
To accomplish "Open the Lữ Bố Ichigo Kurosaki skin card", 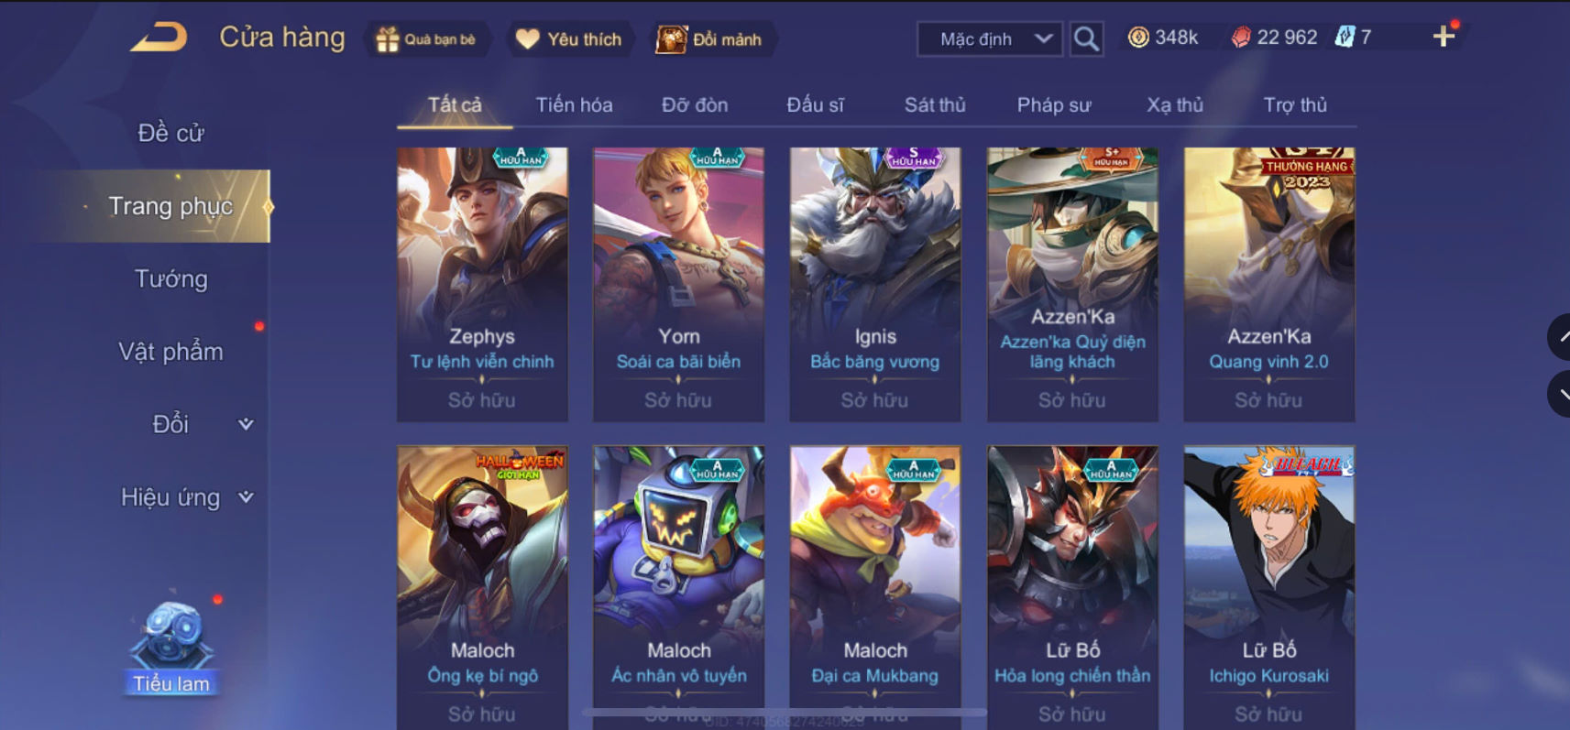I will pyautogui.click(x=1268, y=586).
